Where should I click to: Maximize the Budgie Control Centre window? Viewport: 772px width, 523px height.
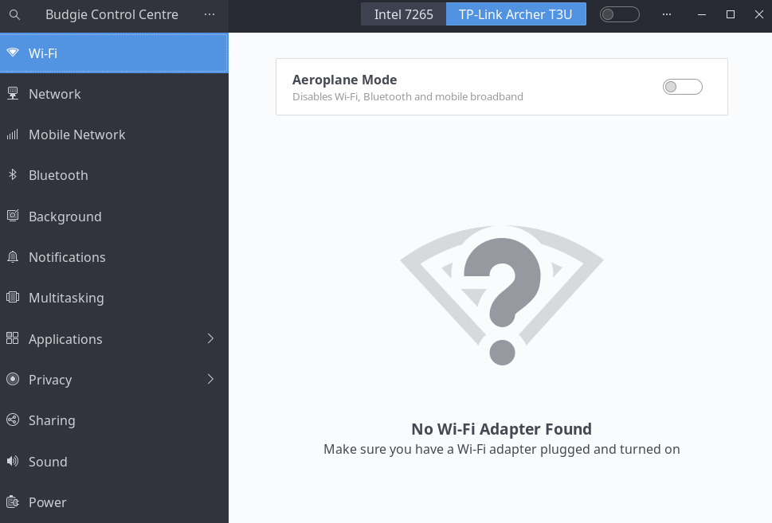(731, 14)
